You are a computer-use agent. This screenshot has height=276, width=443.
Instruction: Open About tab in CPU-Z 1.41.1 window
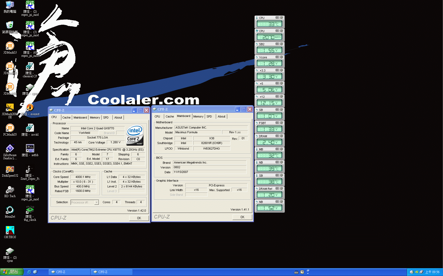coord(221,116)
